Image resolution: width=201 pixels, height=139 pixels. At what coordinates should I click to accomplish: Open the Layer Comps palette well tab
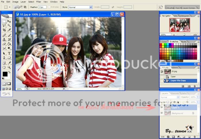(x=189, y=8)
